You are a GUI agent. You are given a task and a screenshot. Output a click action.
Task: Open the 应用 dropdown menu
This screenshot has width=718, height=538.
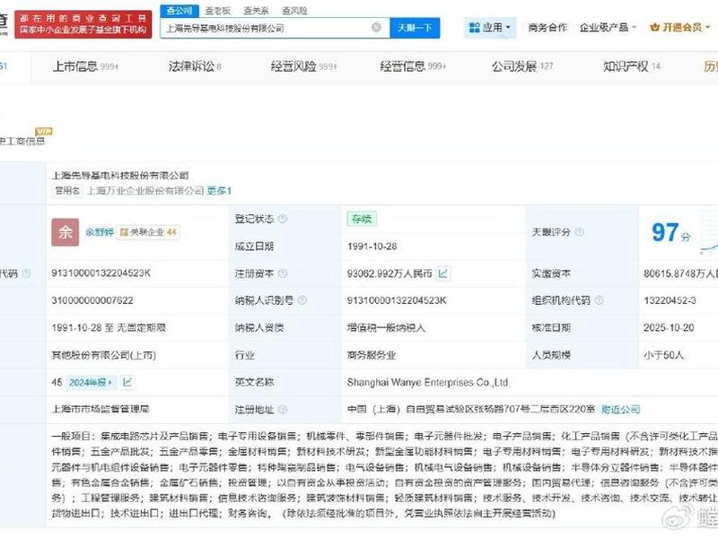(490, 28)
